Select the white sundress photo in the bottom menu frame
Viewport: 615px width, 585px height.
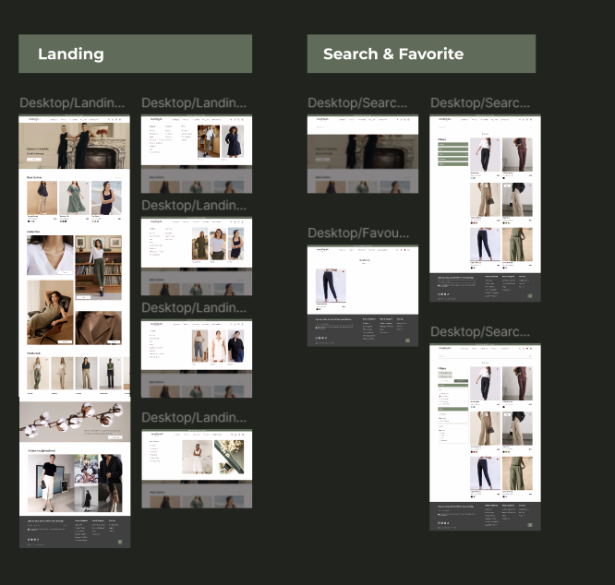198,457
